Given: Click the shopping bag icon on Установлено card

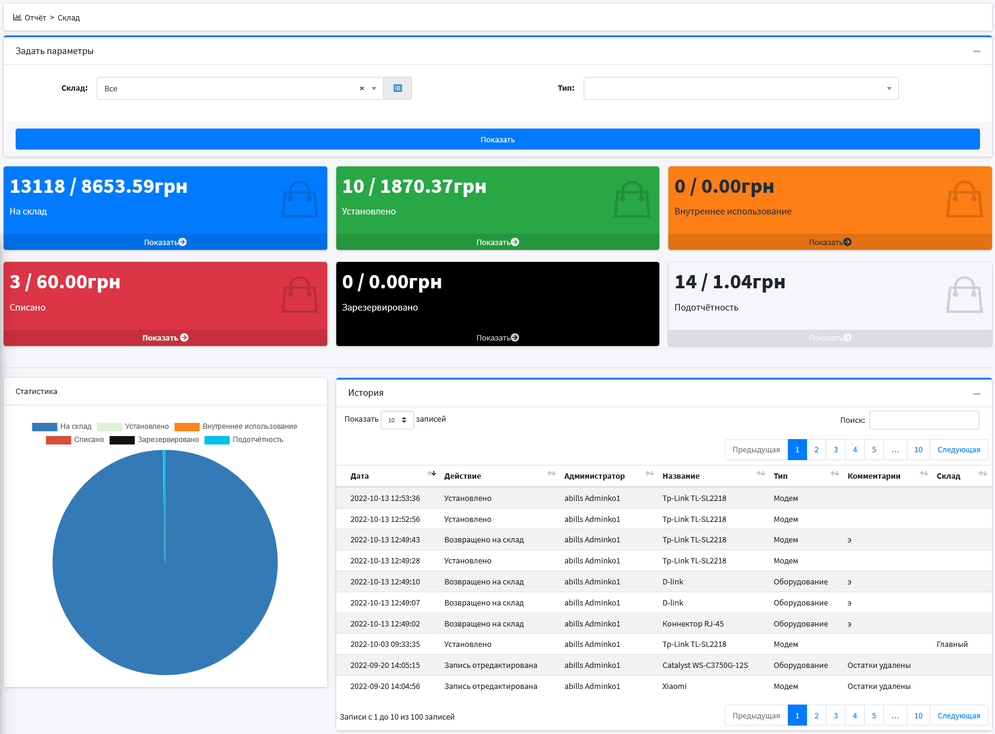Looking at the screenshot, I should 632,199.
